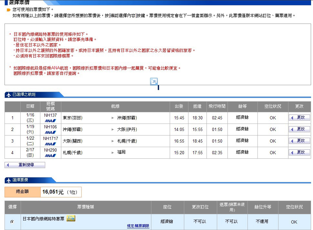Change flight 4 Sapporo to Fukuoka
The width and height of the screenshot is (313, 230).
pyautogui.click(x=299, y=152)
